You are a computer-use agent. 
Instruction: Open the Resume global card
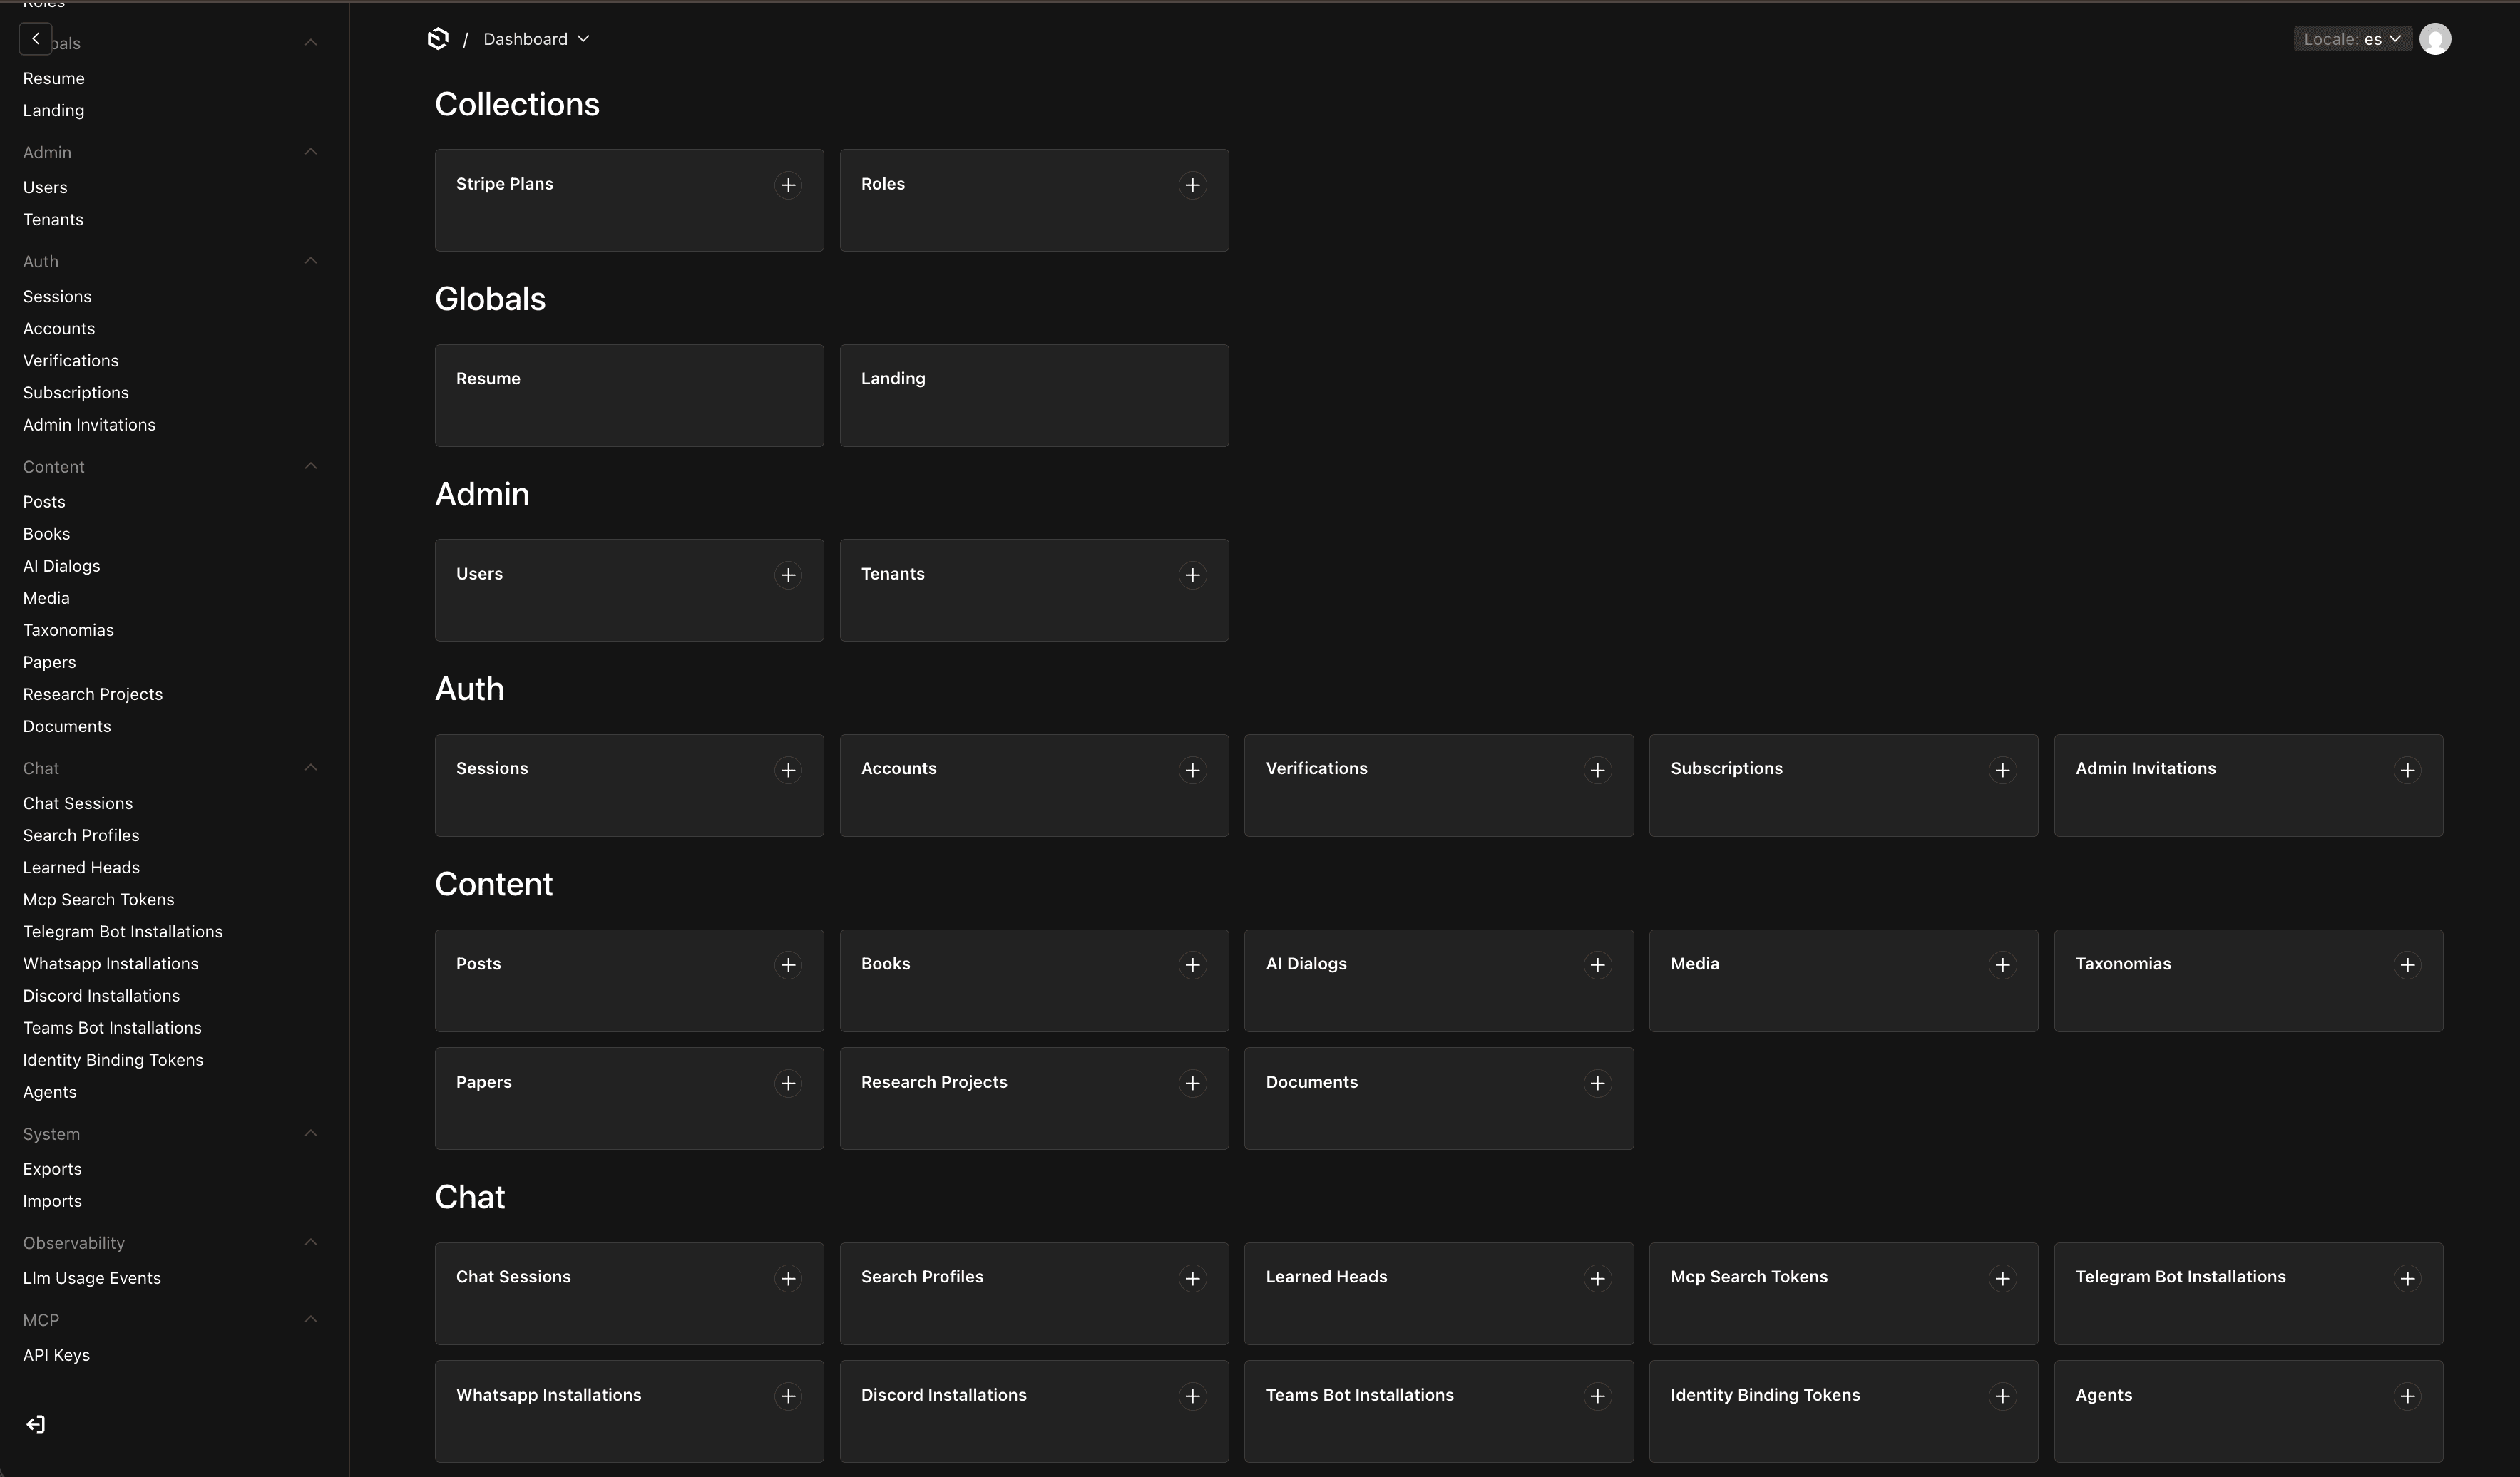[x=629, y=396]
